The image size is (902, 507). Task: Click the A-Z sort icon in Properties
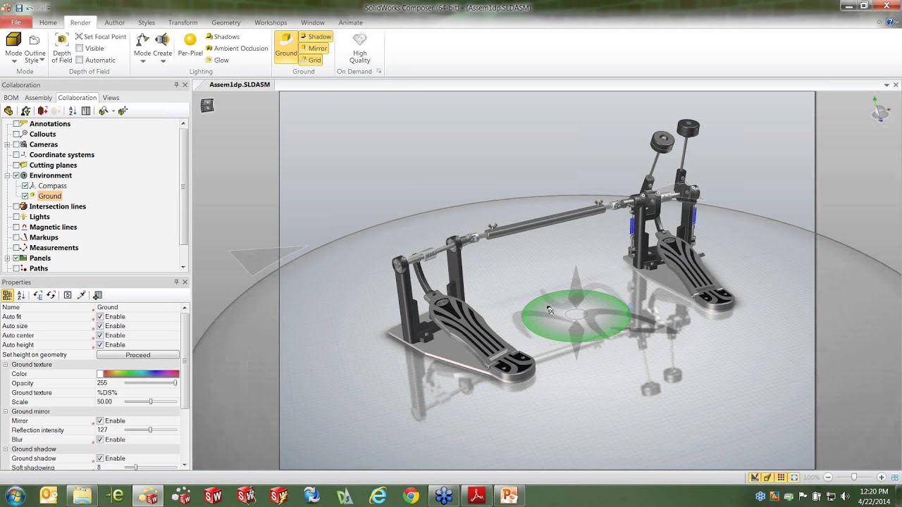[x=21, y=295]
